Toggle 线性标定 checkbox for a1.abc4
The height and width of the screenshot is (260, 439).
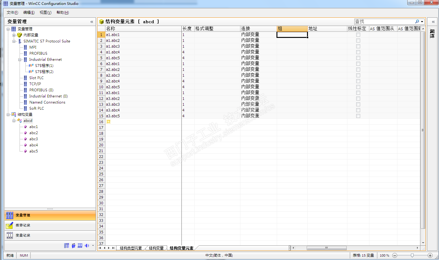pyautogui.click(x=358, y=52)
